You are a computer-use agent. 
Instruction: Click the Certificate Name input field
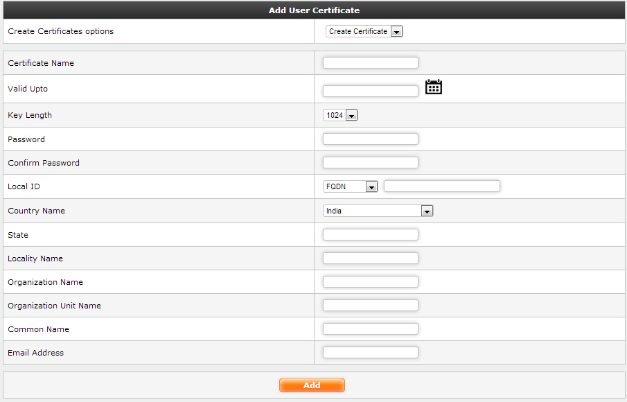371,63
